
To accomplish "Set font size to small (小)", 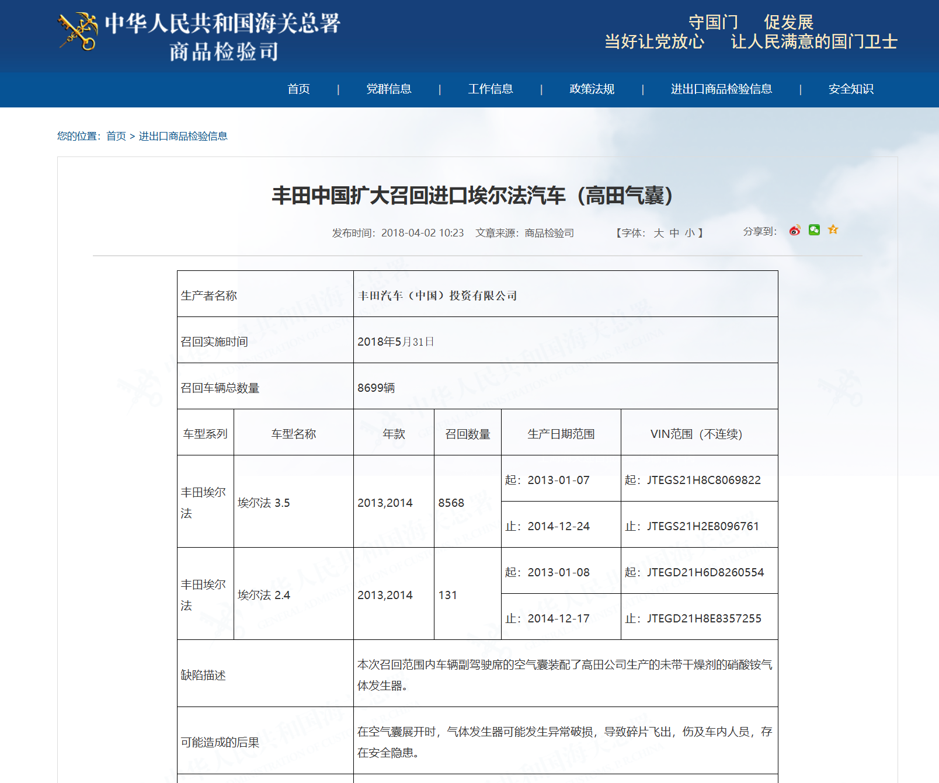I will (x=690, y=233).
